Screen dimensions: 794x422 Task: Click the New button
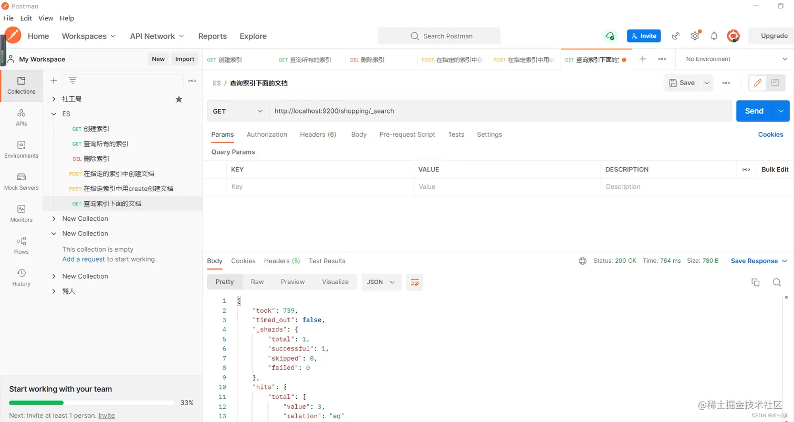(x=158, y=59)
